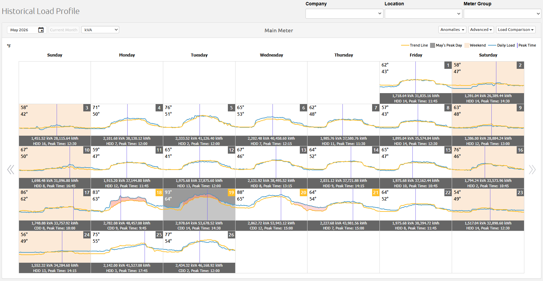This screenshot has height=281, width=543.
Task: Click '2,131.92 kVA 38,495.52 kWh' summary
Action: coord(271,181)
